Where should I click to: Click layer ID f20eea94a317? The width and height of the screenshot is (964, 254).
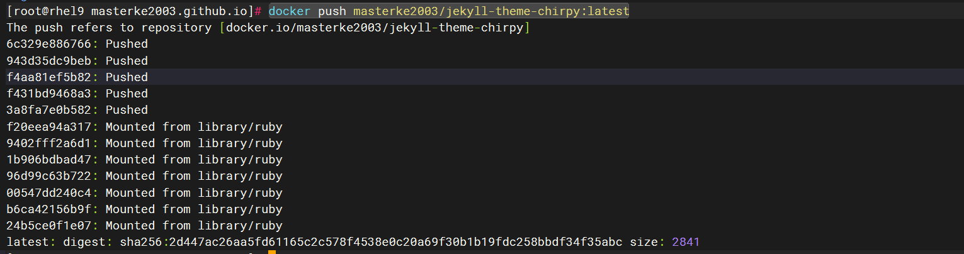[x=49, y=127]
